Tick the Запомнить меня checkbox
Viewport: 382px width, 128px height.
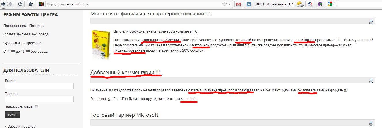(x=36, y=107)
